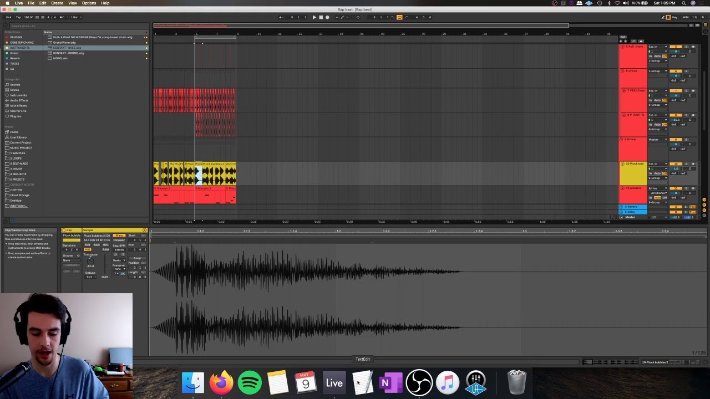The height and width of the screenshot is (399, 710).
Task: Start playback with the Play button
Action: [314, 17]
